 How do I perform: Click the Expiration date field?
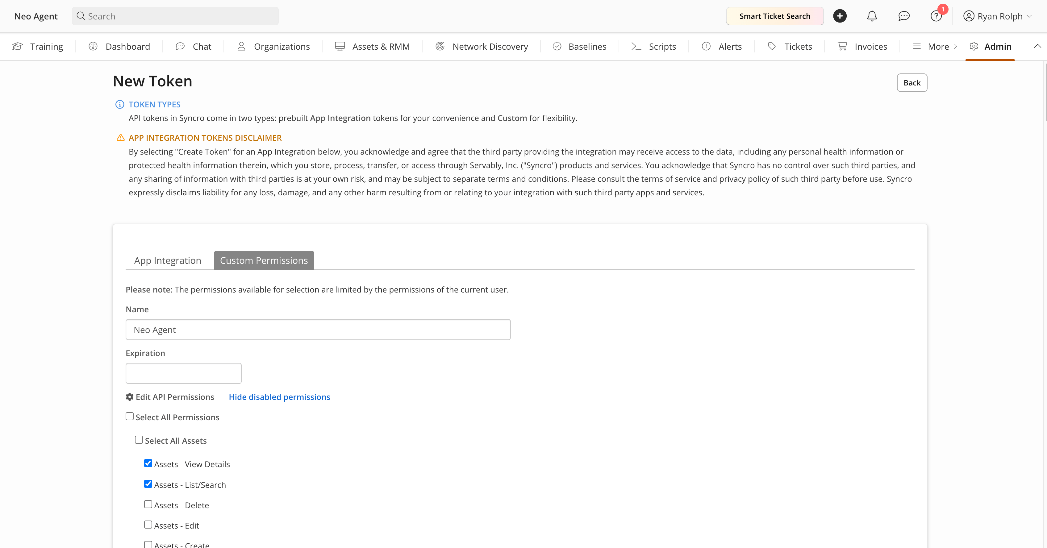click(183, 373)
